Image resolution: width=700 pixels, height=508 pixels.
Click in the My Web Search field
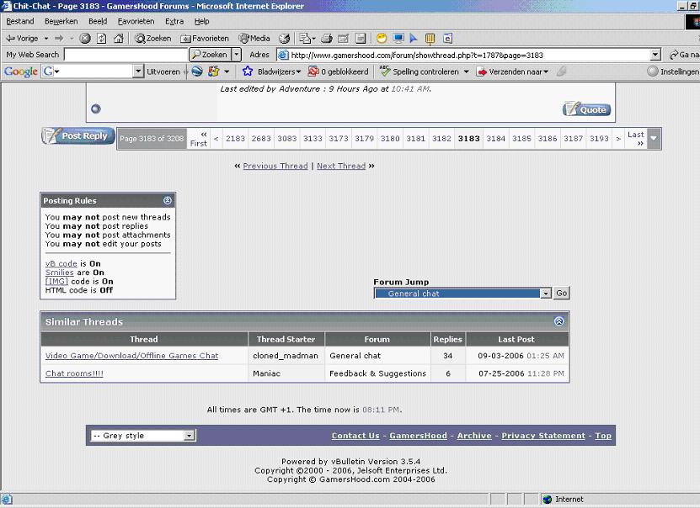[125, 55]
